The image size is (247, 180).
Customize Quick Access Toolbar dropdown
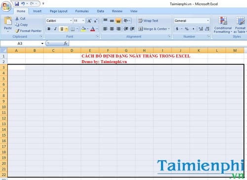pyautogui.click(x=43, y=3)
